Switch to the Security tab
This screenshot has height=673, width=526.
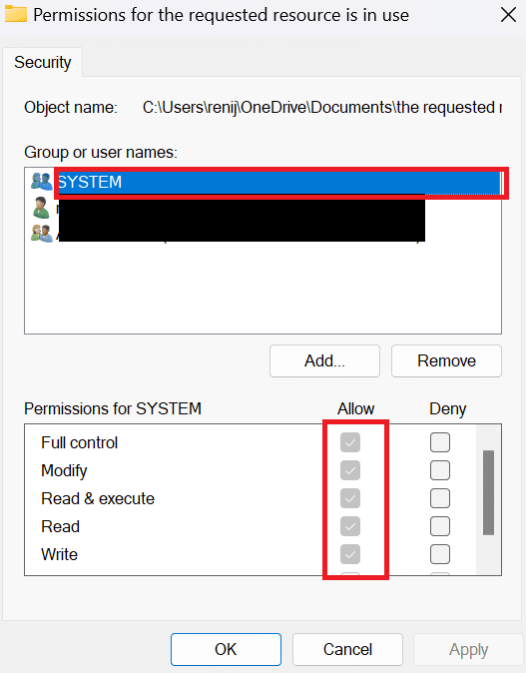click(x=43, y=62)
